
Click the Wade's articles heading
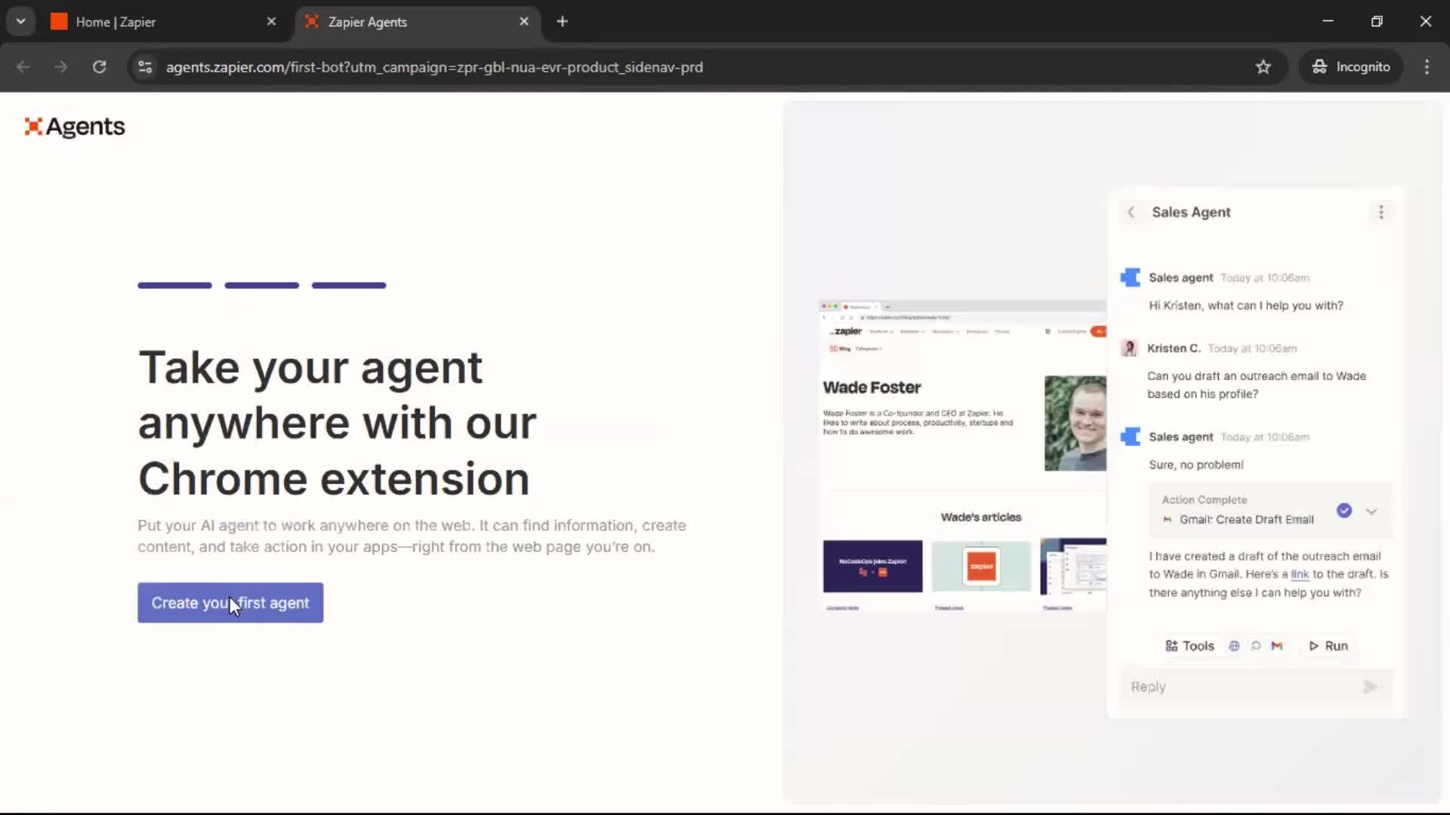click(x=980, y=517)
